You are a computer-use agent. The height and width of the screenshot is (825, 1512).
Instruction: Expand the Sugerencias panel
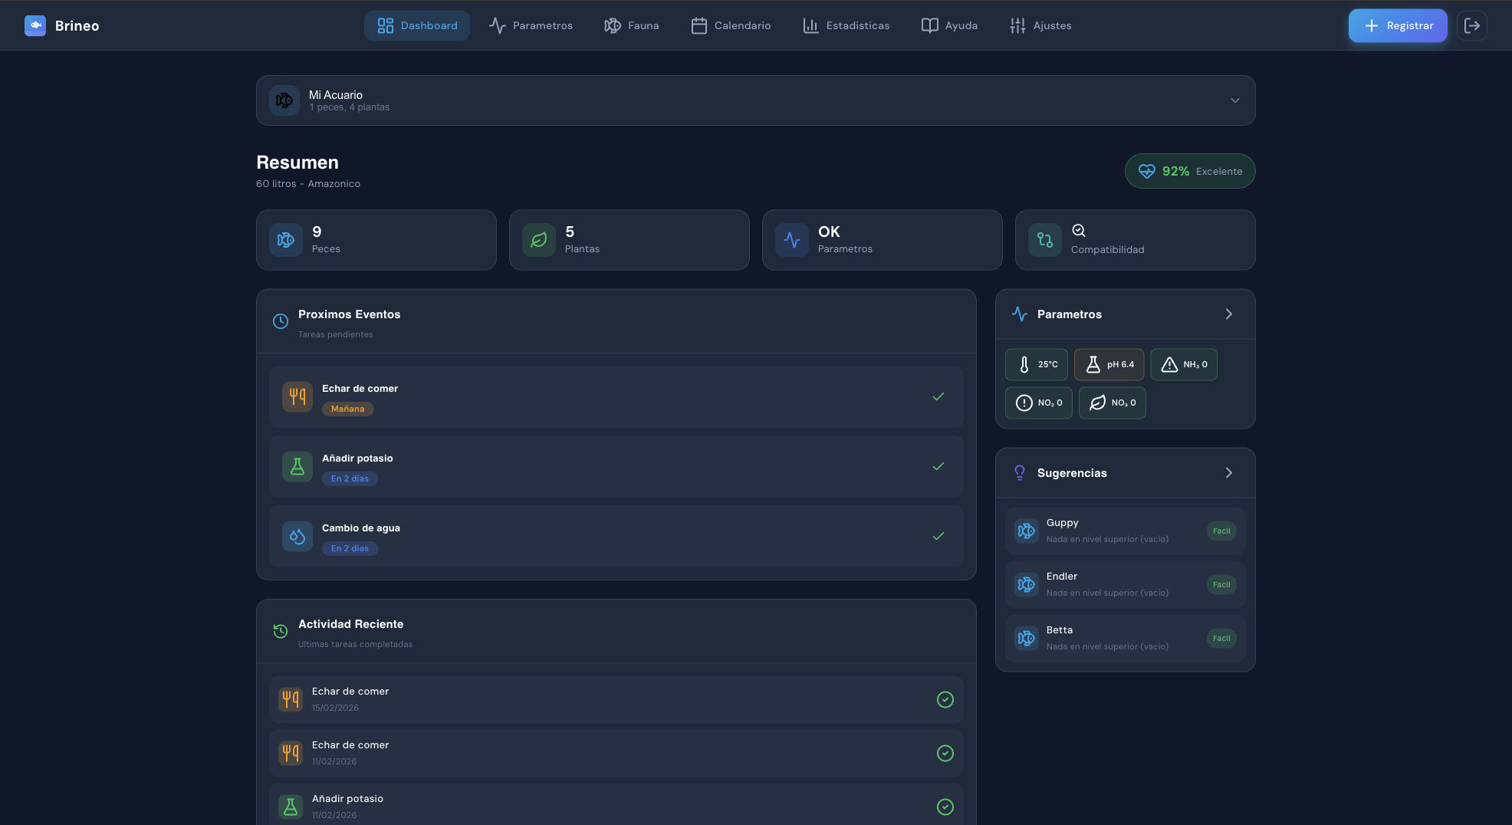(1228, 472)
